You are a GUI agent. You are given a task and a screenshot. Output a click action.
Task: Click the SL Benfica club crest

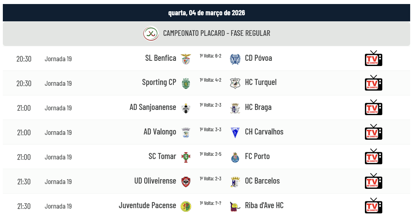coord(186,59)
